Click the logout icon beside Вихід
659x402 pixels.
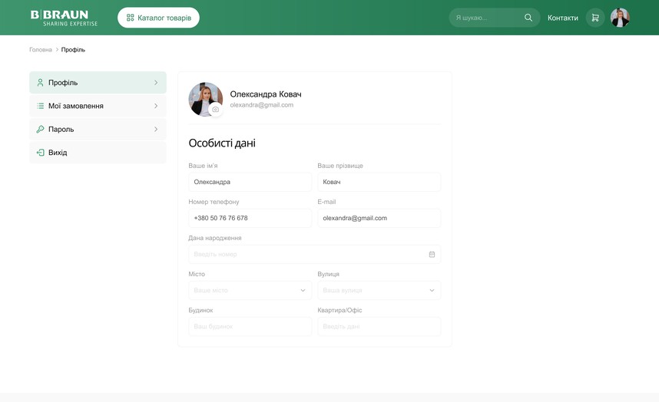[x=41, y=153]
